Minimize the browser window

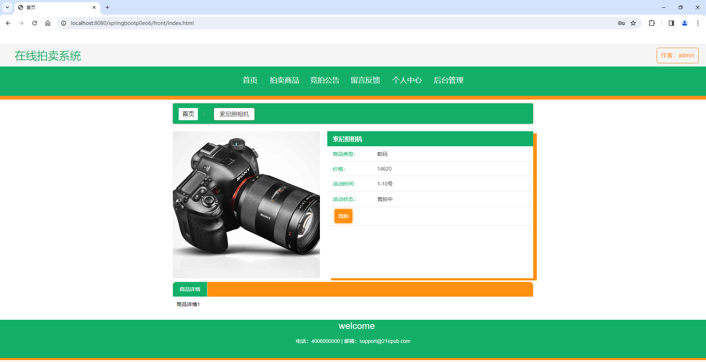tap(664, 7)
